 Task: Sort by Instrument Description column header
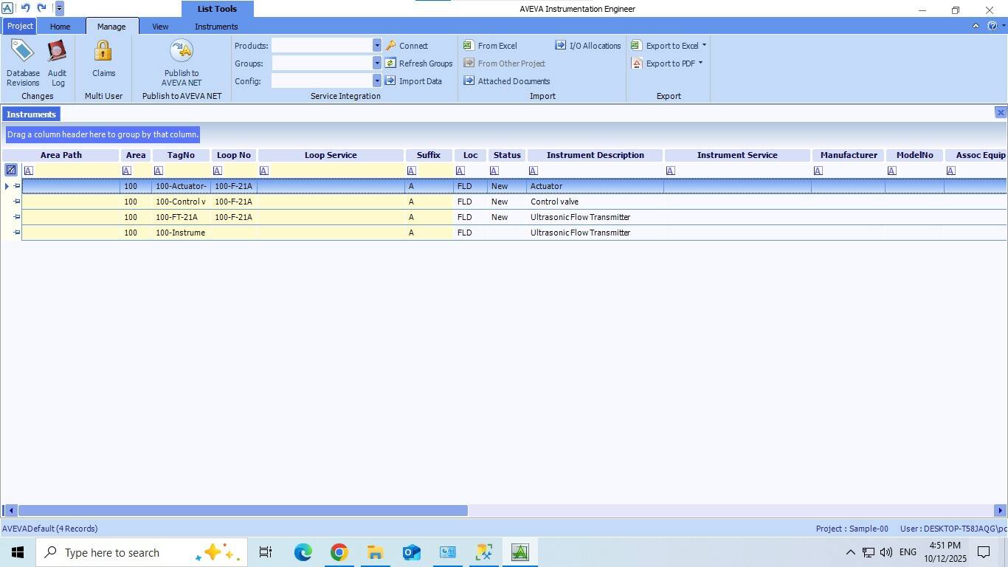(x=595, y=155)
